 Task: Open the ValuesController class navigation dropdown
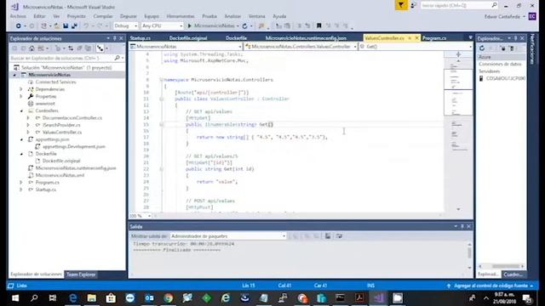301,47
